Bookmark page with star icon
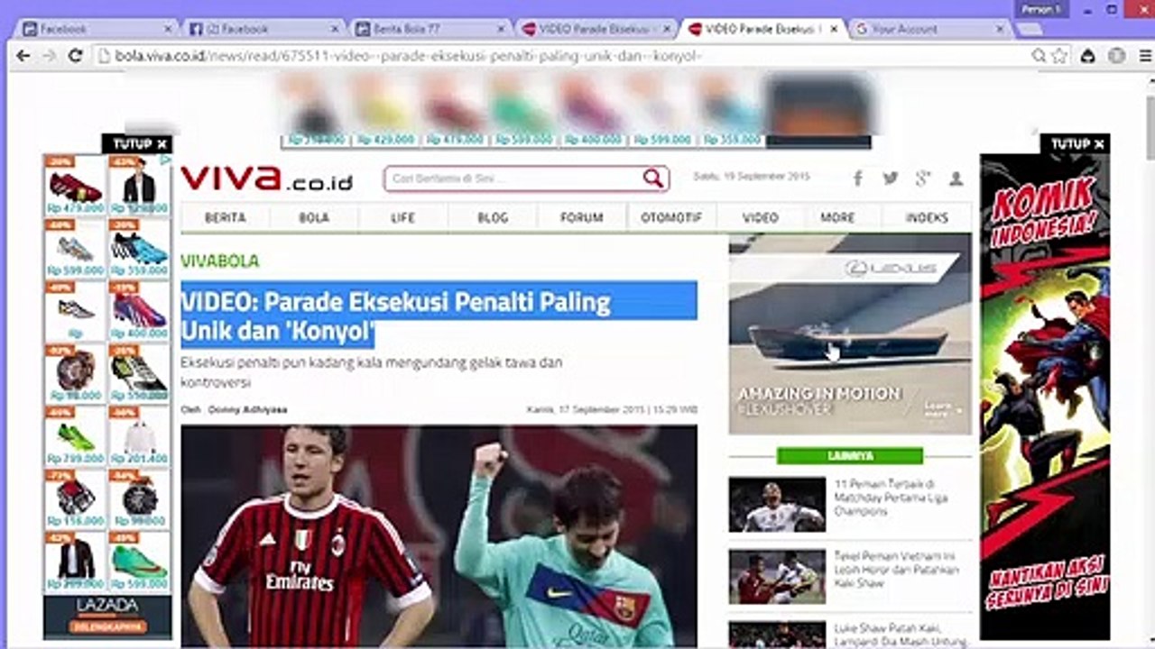Screen dimensions: 1155x649 (1059, 56)
